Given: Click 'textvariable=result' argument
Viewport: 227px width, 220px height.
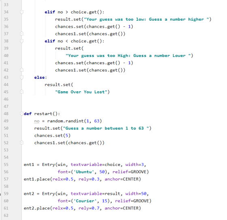Looking at the screenshot, I should click(x=95, y=194).
